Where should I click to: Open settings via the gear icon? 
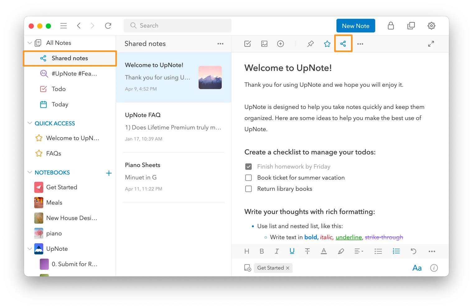[431, 26]
